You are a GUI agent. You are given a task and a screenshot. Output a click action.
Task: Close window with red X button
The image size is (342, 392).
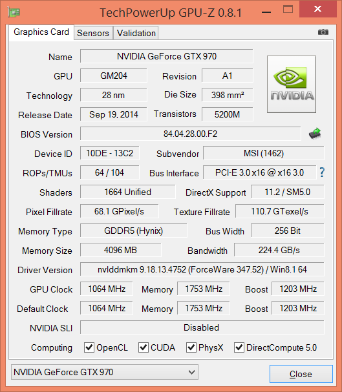click(x=317, y=9)
